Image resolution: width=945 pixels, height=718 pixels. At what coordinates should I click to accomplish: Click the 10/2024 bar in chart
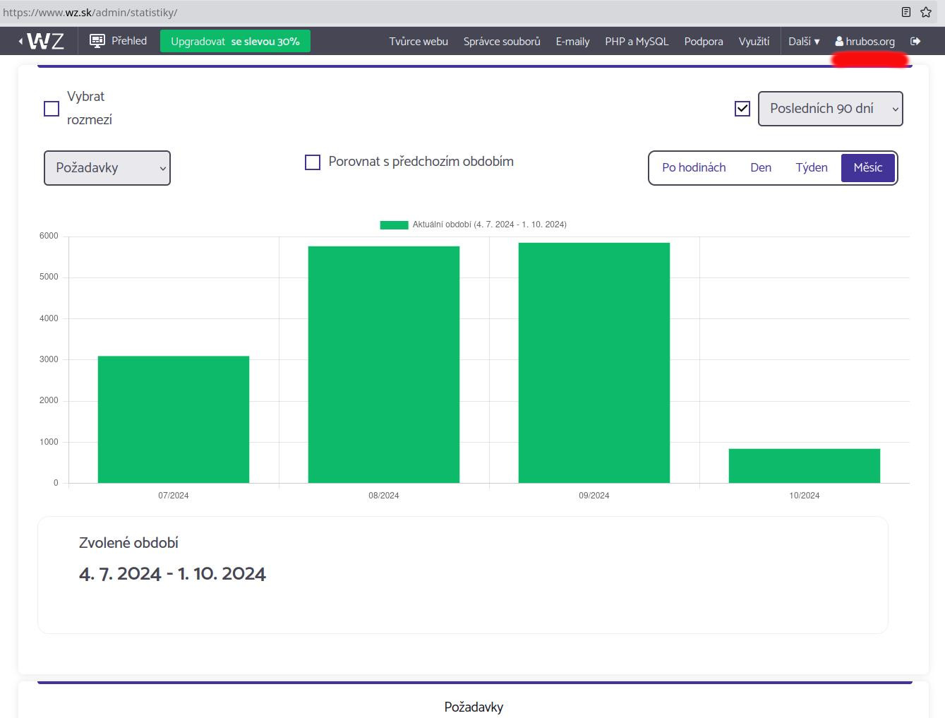click(x=805, y=466)
